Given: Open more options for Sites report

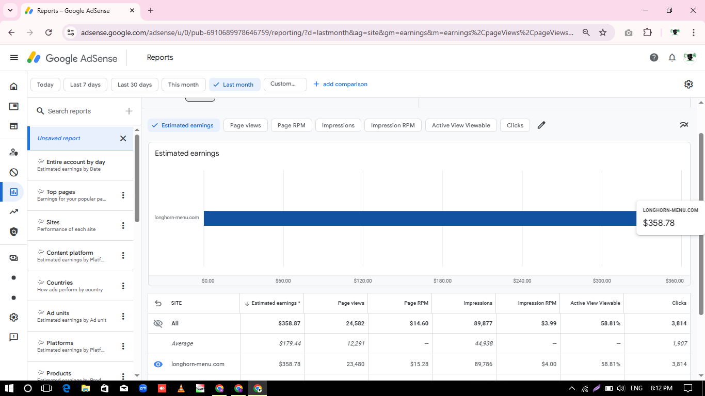Looking at the screenshot, I should pos(123,225).
